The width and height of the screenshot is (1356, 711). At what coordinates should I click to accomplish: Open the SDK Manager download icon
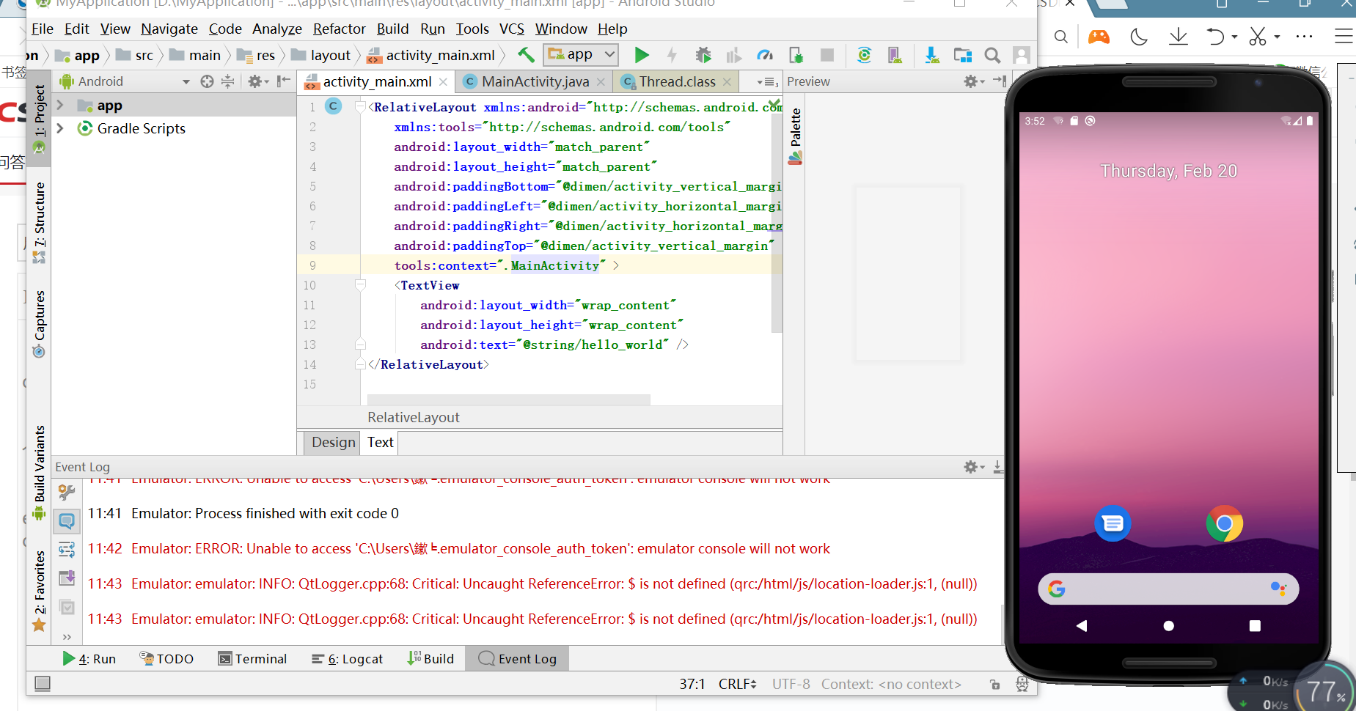tap(932, 55)
